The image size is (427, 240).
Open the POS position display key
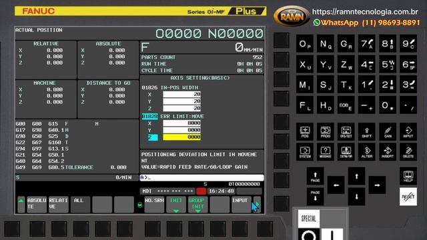305,132
